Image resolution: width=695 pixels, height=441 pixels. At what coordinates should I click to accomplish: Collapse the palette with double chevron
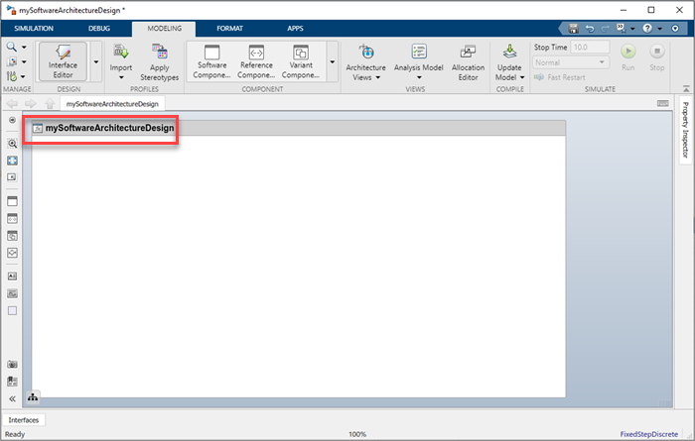(x=12, y=399)
